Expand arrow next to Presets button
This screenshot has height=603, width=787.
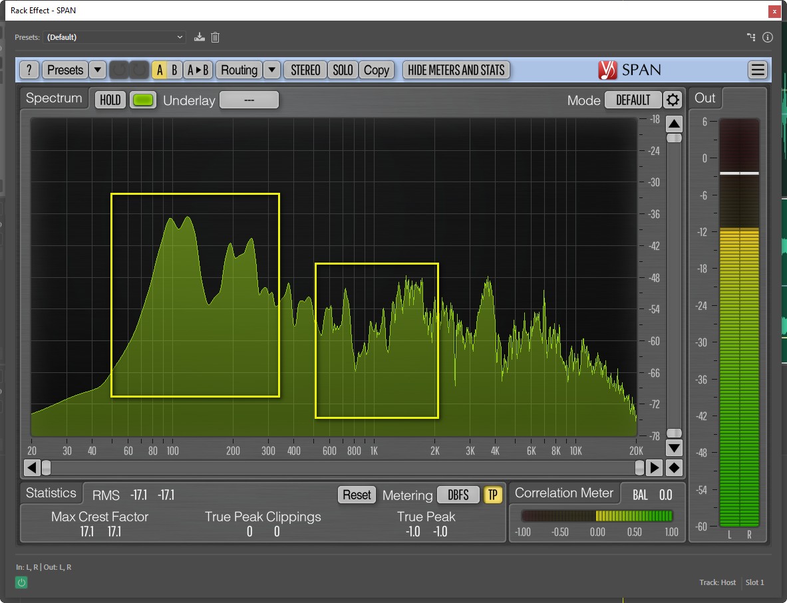(x=97, y=70)
